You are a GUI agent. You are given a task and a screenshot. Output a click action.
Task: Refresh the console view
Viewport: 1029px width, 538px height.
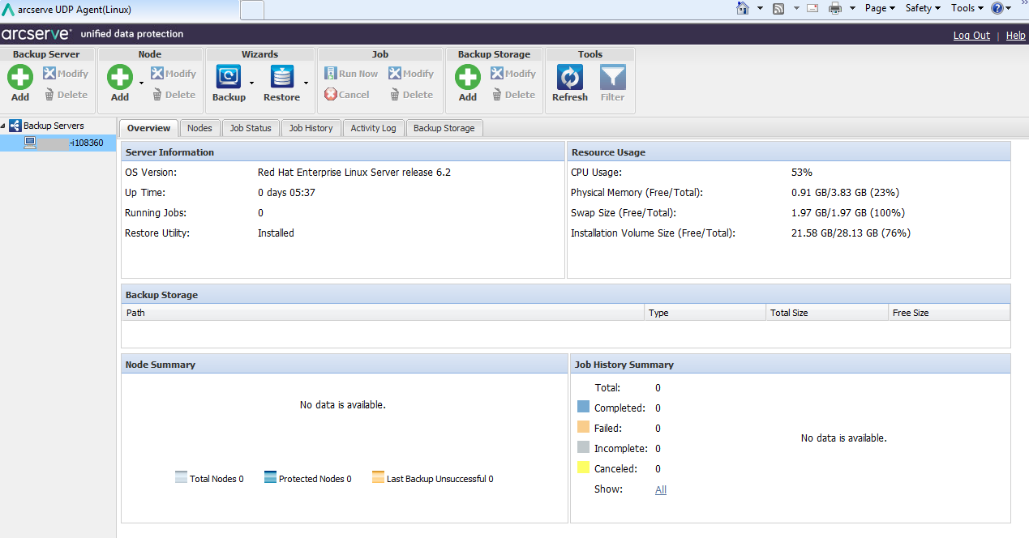[x=570, y=83]
